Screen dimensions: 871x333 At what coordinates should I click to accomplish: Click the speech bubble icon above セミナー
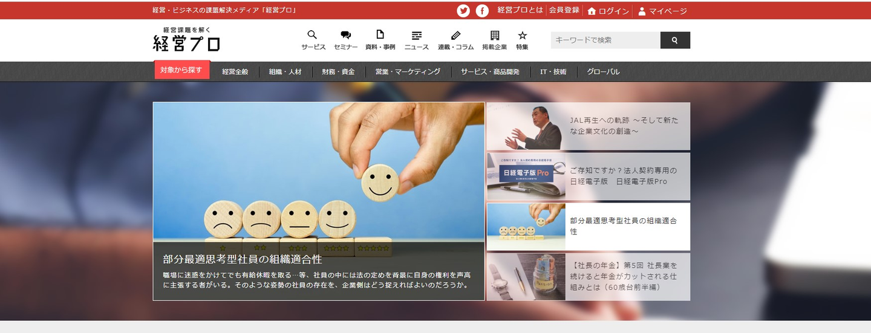(x=345, y=35)
